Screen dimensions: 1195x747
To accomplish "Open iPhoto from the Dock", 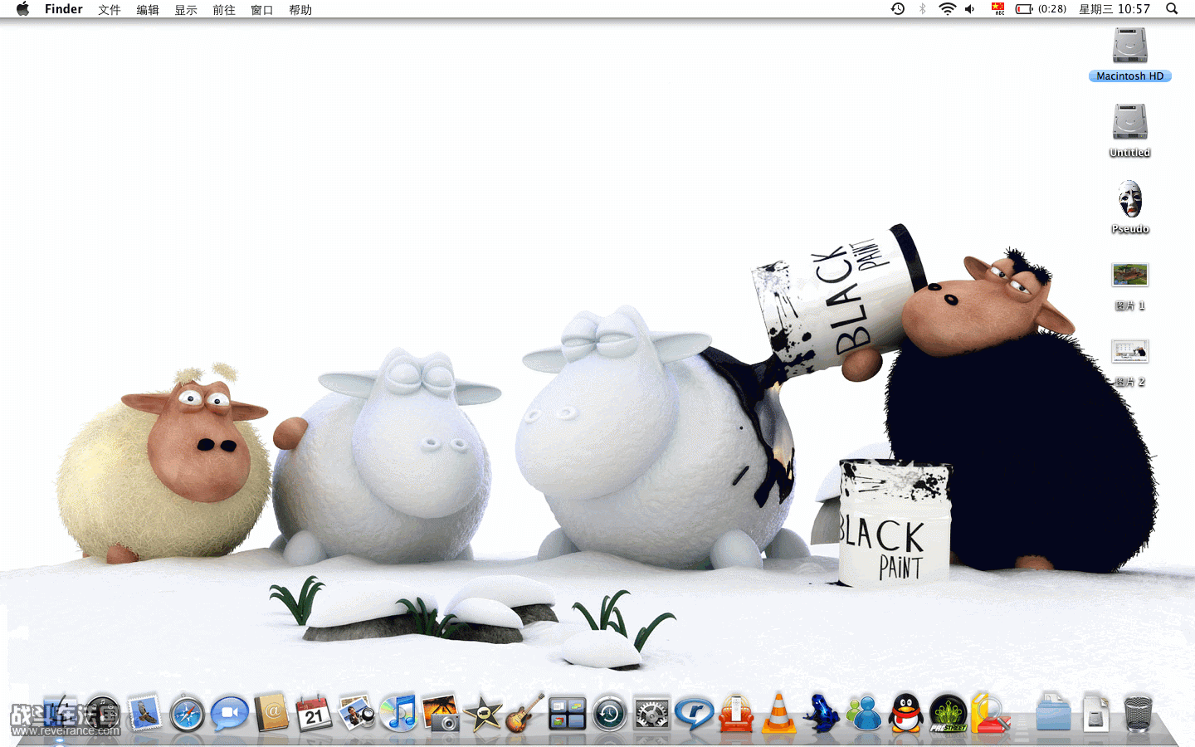I will 441,713.
